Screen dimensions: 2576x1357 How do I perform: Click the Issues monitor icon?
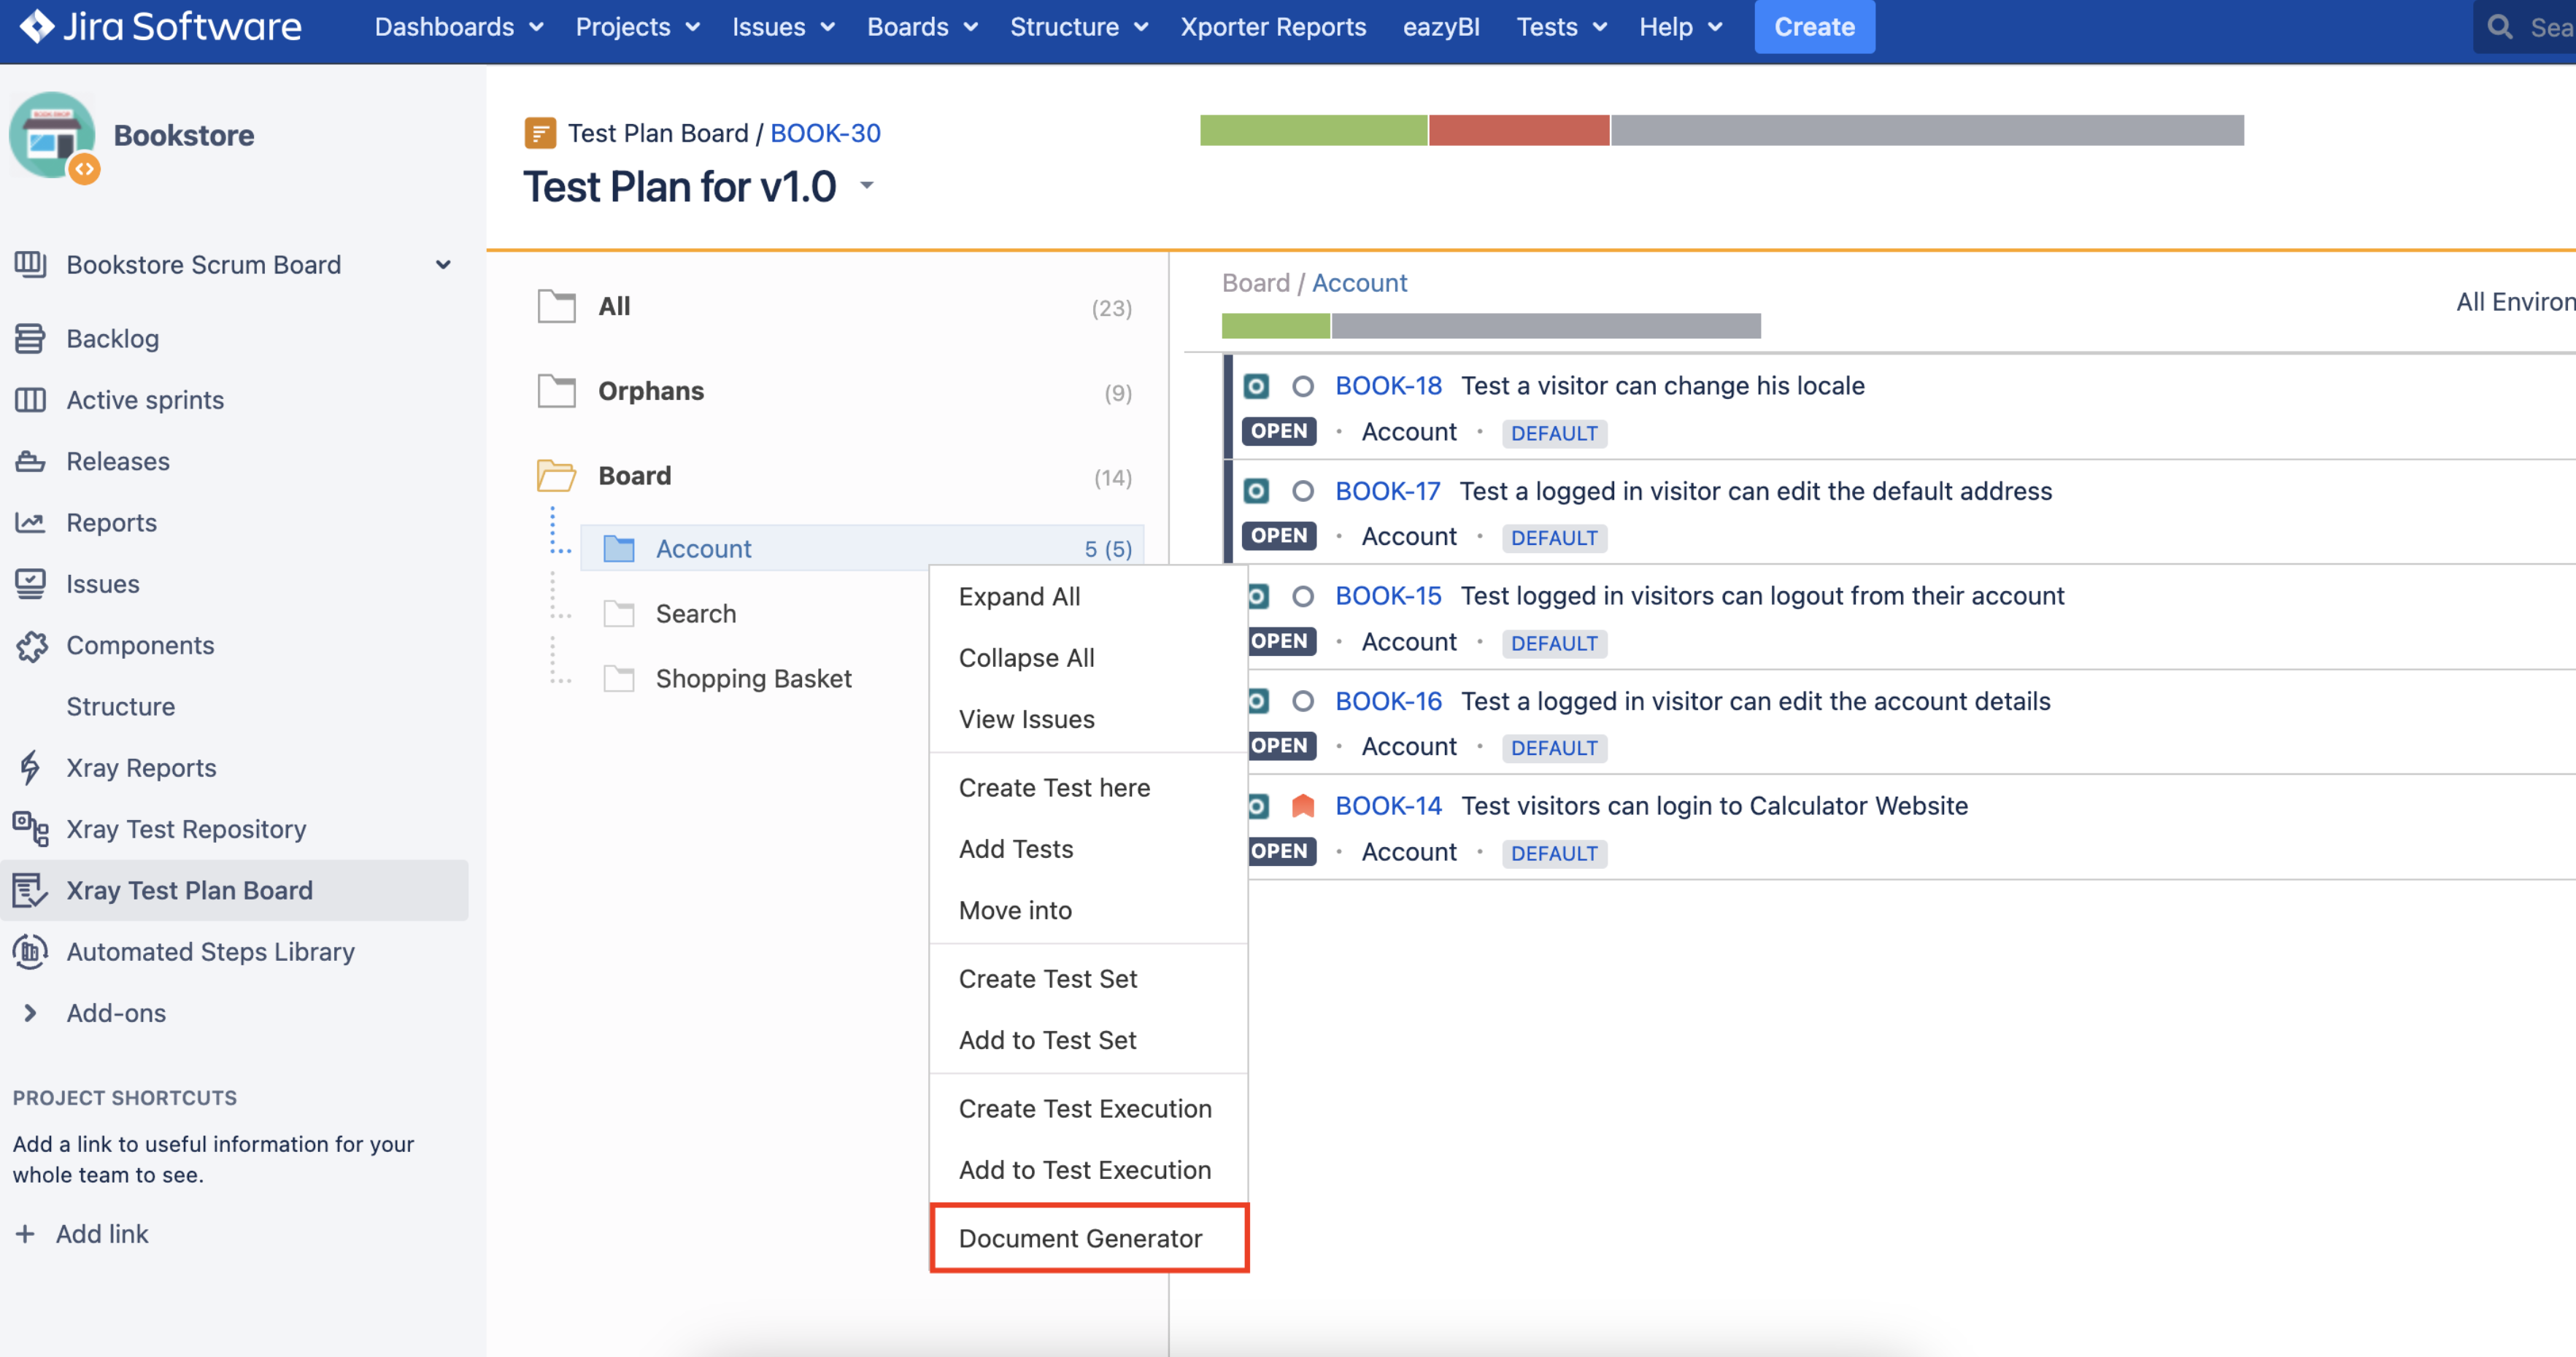[x=30, y=583]
